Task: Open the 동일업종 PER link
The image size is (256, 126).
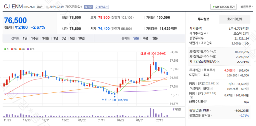Action: click(x=200, y=110)
